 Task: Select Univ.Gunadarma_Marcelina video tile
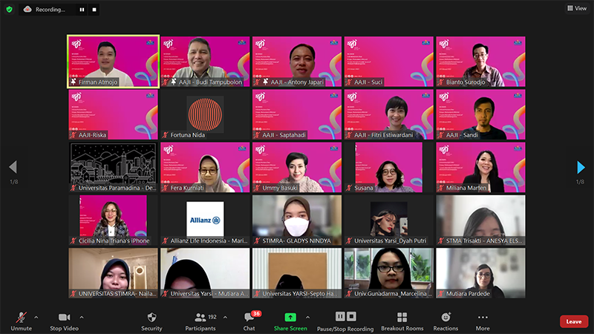tap(388, 273)
